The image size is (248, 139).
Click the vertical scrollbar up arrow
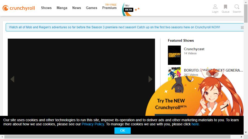246,2
